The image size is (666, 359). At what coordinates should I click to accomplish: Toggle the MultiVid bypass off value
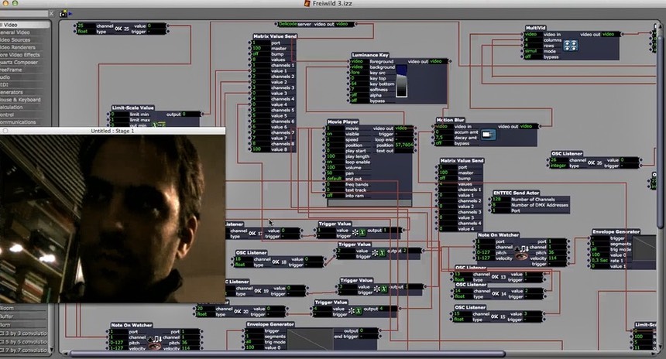[531, 56]
